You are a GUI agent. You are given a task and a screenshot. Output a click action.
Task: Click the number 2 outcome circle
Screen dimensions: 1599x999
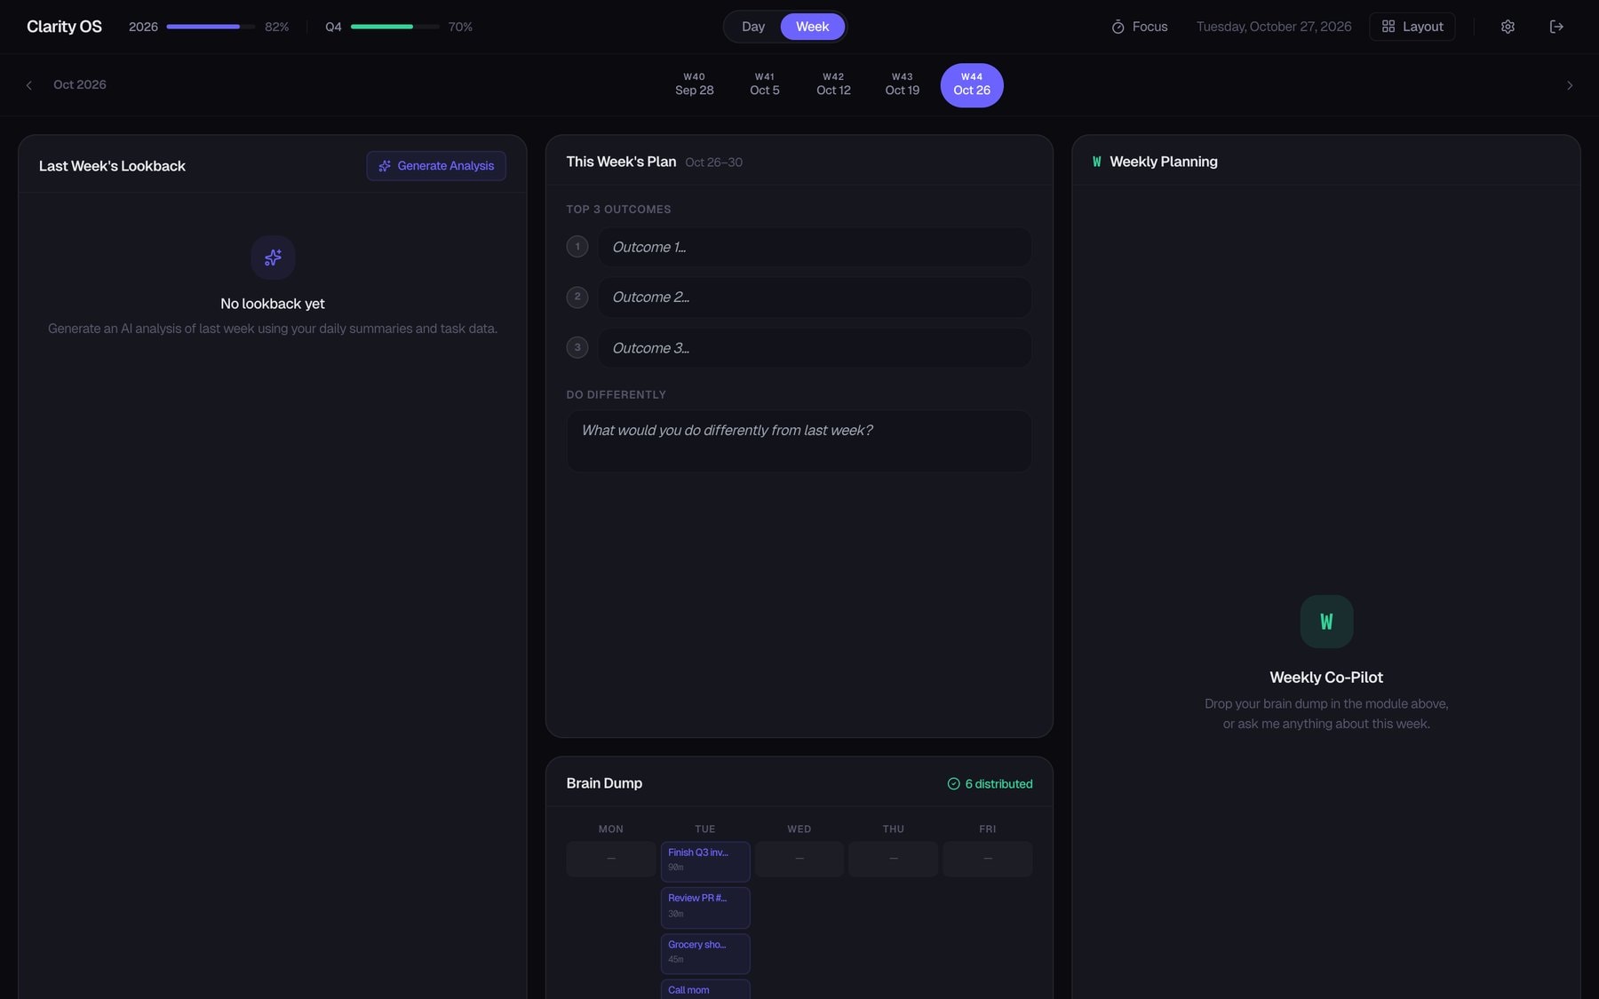(577, 297)
